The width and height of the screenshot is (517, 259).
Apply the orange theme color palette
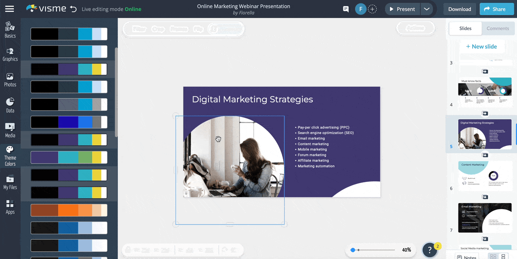[69, 210]
